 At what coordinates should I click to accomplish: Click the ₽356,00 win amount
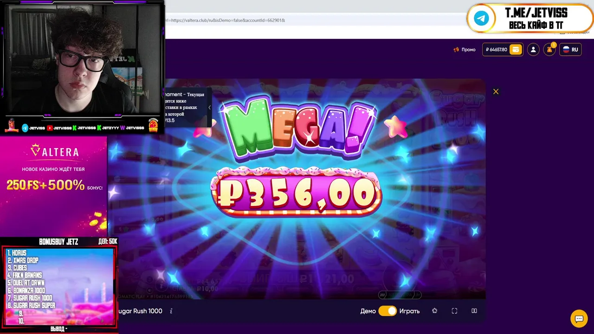297,192
